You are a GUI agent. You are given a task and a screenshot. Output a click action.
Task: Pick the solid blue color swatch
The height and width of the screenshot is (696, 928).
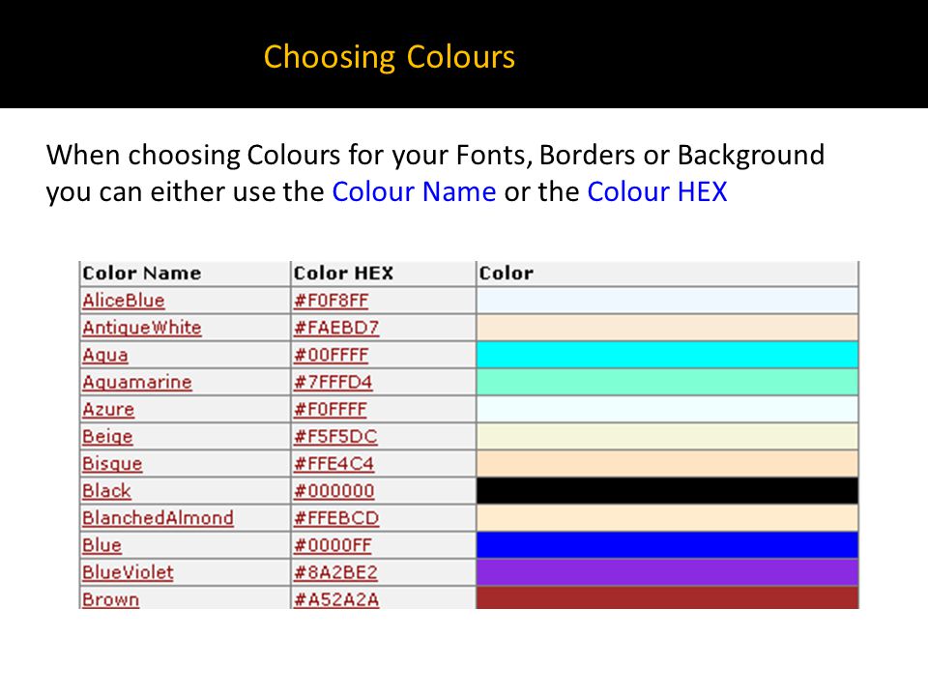pyautogui.click(x=667, y=545)
